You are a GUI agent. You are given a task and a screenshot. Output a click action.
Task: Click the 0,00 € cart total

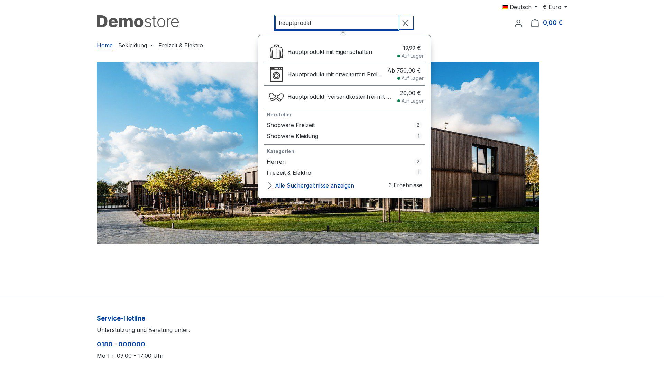click(x=553, y=23)
